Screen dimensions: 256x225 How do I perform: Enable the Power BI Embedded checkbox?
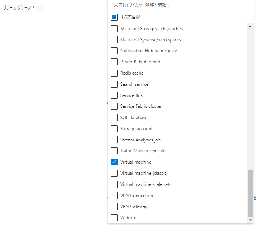coord(114,62)
